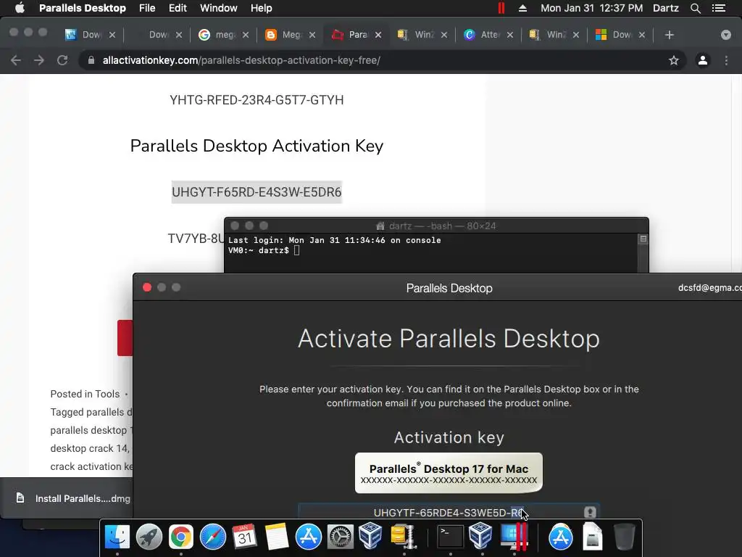Open the Window menu

click(x=219, y=8)
